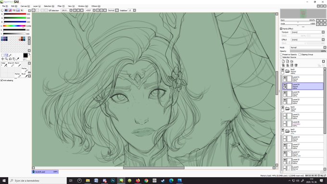Screen dimensions: 327x184
Task: Open the Canvas menu
Action: pyautogui.click(x=25, y=6)
